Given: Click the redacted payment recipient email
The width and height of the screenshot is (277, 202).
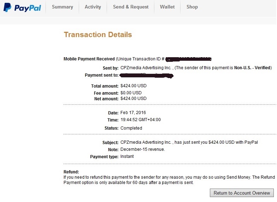Looking at the screenshot, I should (146, 76).
